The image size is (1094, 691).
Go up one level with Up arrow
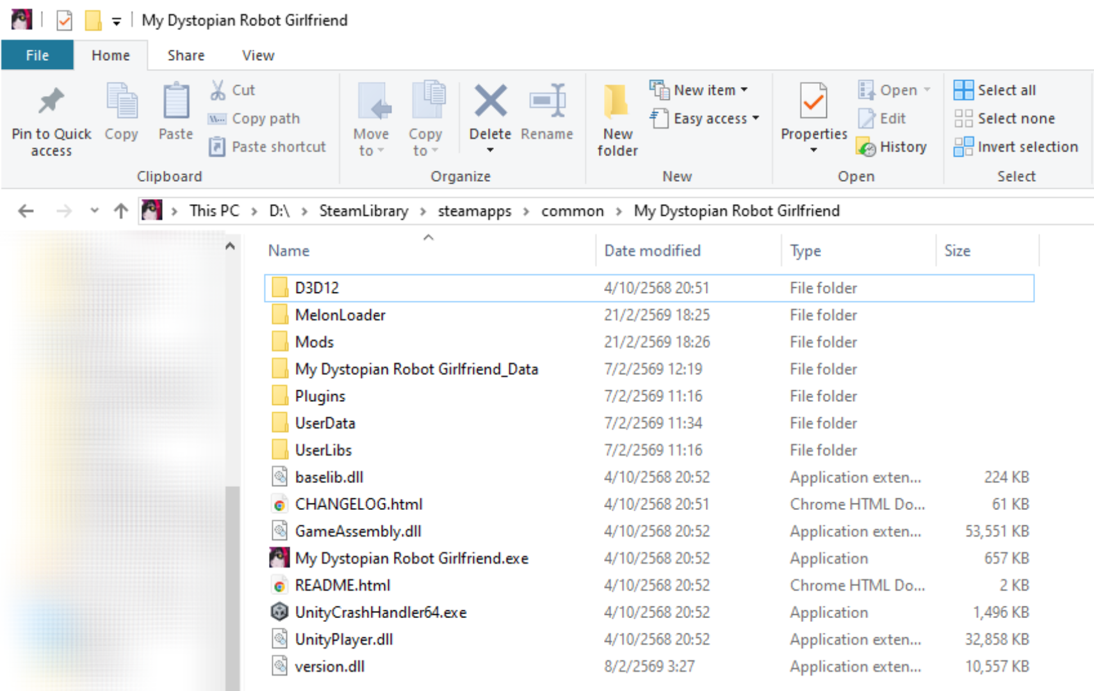click(x=121, y=211)
